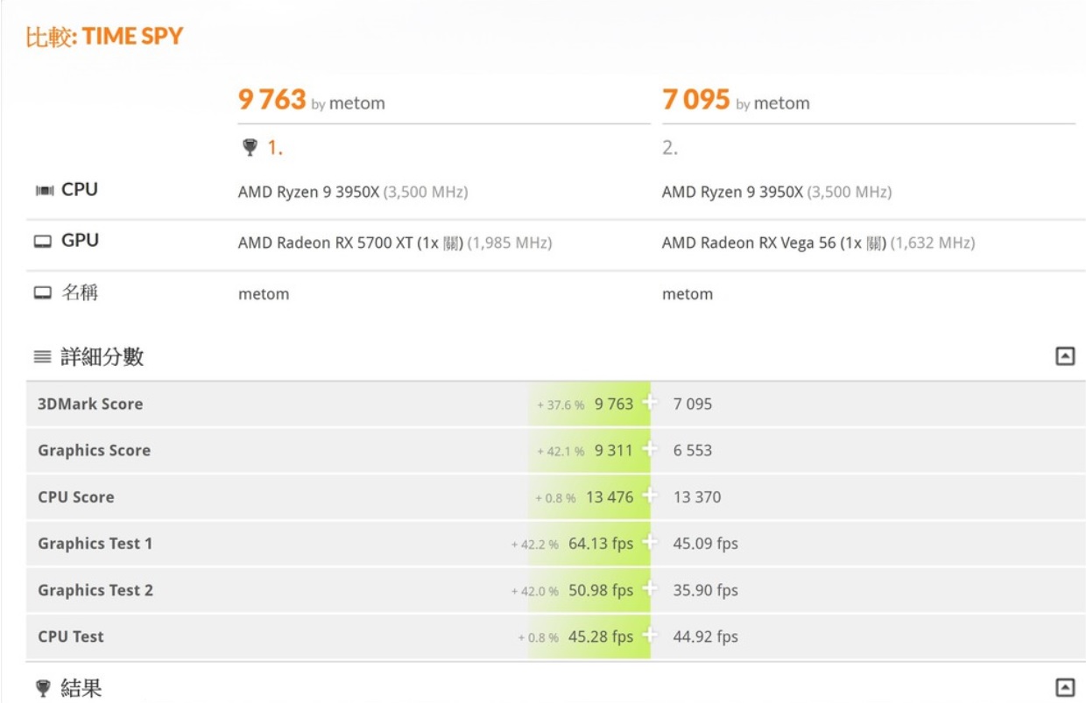Click the rank 2. label
This screenshot has width=1086, height=703.
[x=670, y=148]
